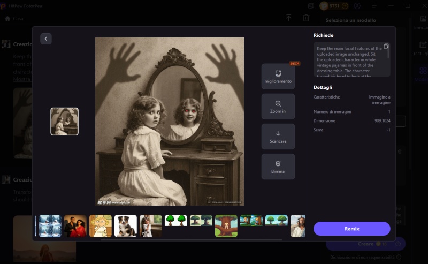428x264 pixels.
Task: Go back using the arrow button
Action: tap(46, 39)
